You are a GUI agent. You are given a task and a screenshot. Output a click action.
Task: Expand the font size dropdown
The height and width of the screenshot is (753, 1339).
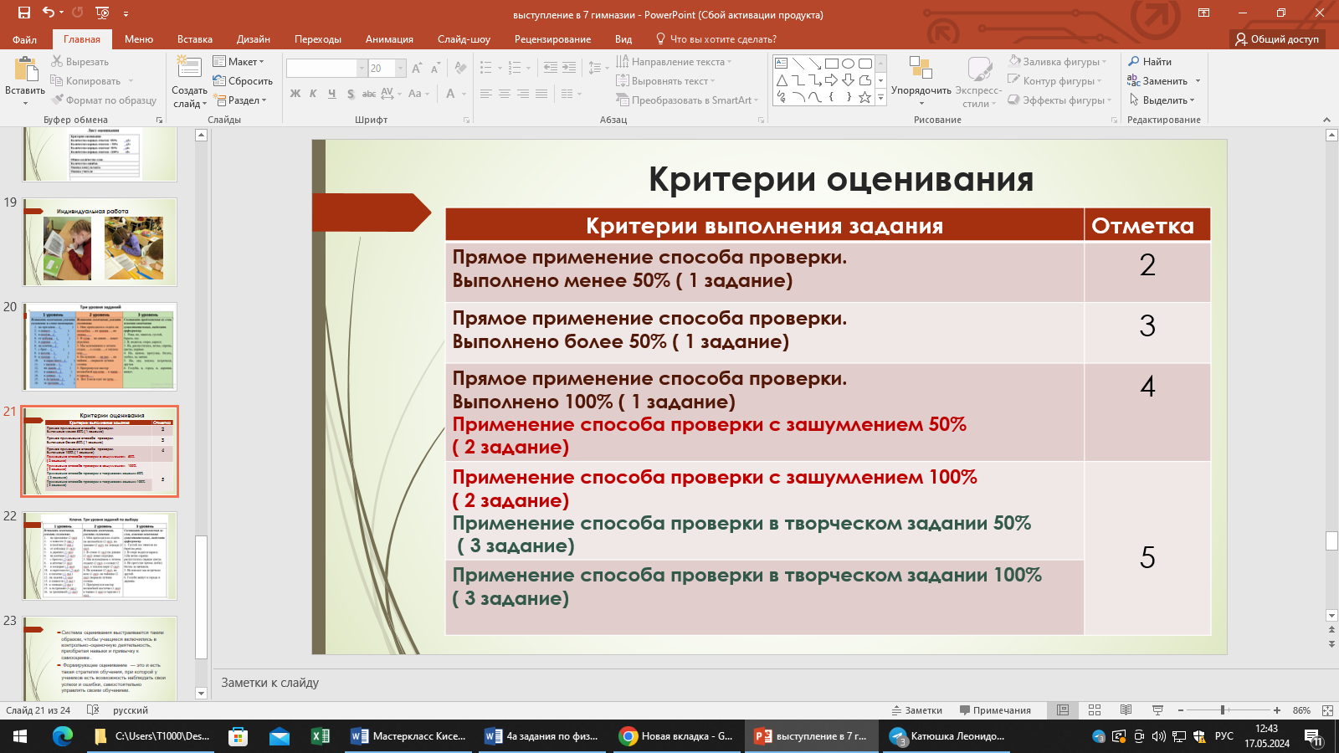(x=401, y=69)
